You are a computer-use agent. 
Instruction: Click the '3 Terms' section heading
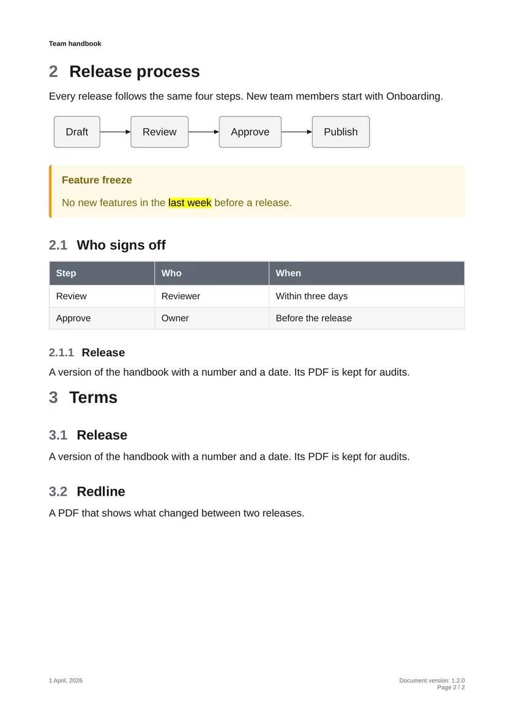coord(83,397)
